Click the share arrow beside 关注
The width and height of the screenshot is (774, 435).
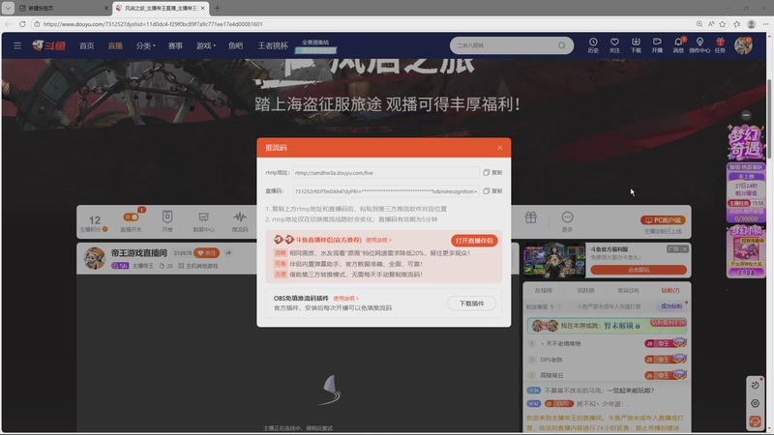(228, 252)
